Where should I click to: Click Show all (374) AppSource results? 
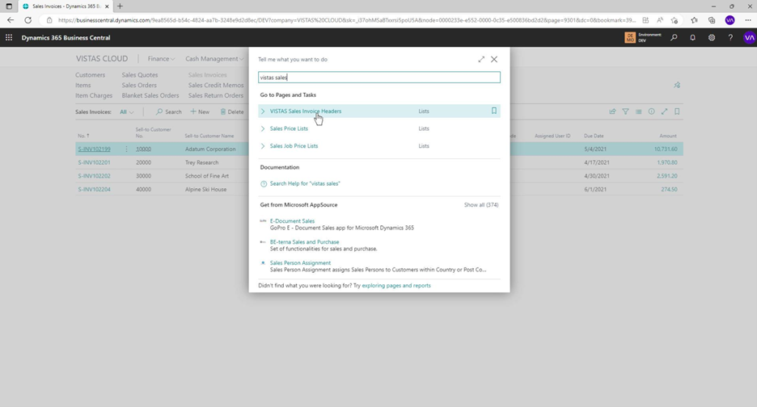click(481, 205)
